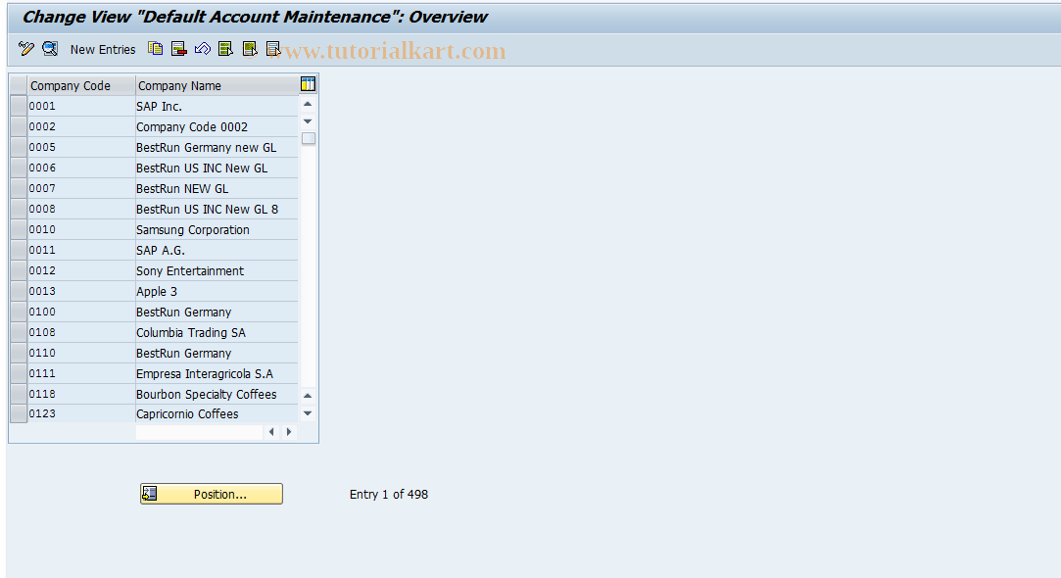
Task: Click the scroll down arrow near top of scrollbar
Action: pyautogui.click(x=308, y=121)
